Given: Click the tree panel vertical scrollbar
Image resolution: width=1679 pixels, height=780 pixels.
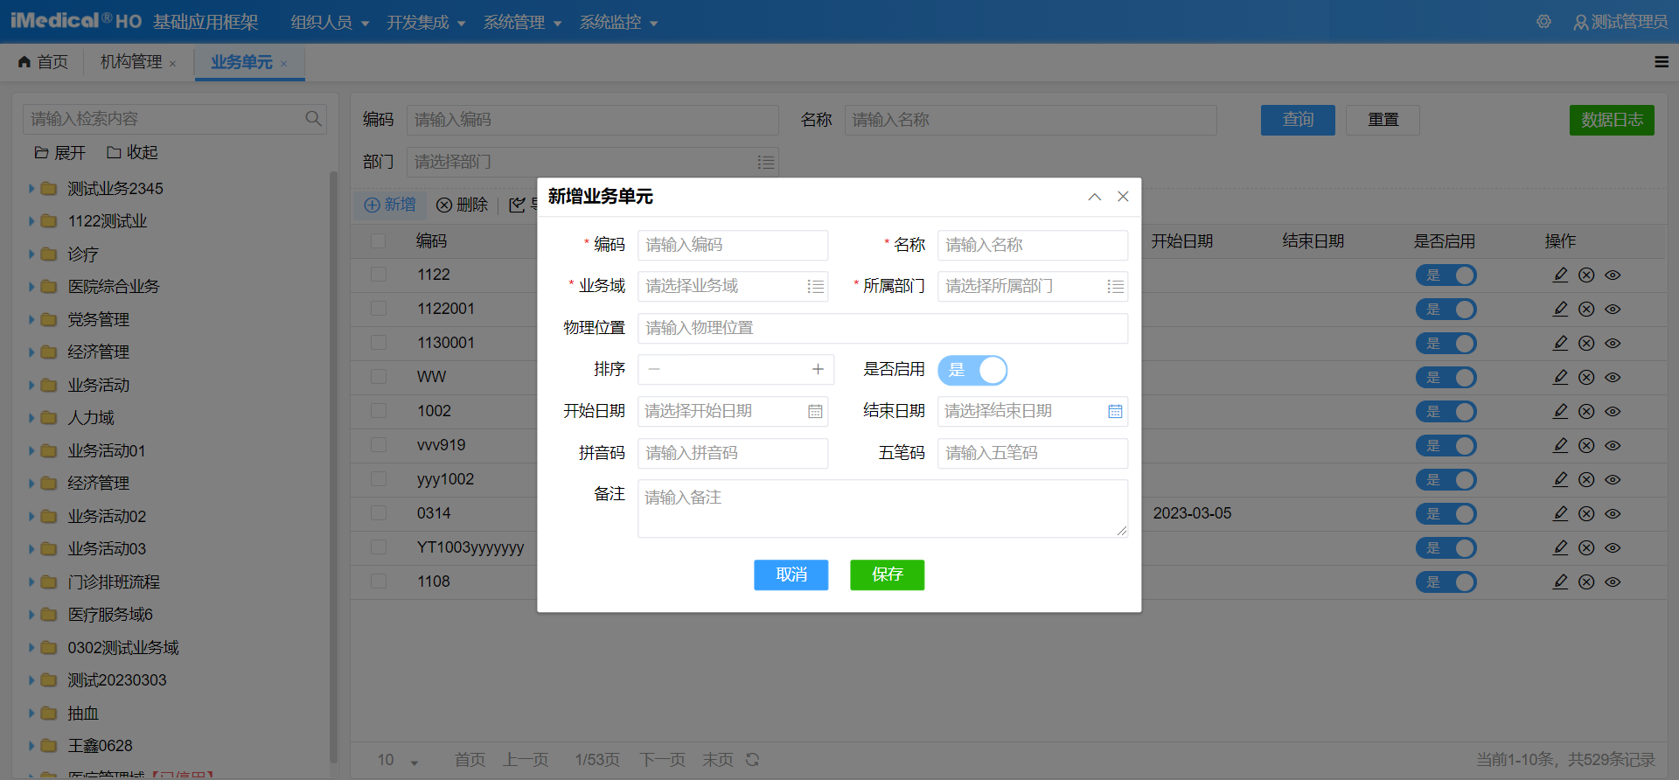Looking at the screenshot, I should 333,468.
